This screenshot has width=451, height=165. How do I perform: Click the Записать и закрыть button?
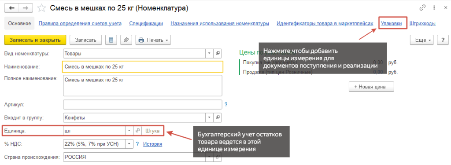point(35,40)
